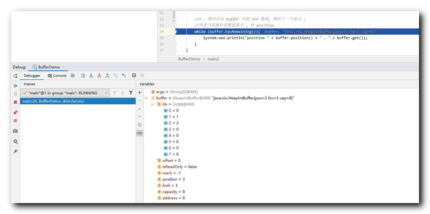Expand the buffer variable node
430x214 pixels.
coord(146,98)
